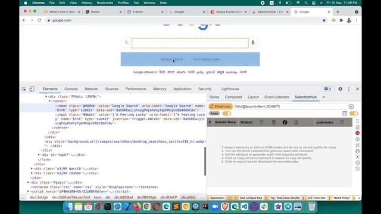
Task: Open the Performance tab
Action: [x=136, y=89]
